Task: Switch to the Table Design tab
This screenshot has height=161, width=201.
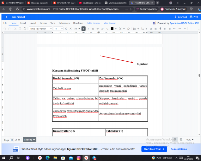Action: [x=93, y=23]
